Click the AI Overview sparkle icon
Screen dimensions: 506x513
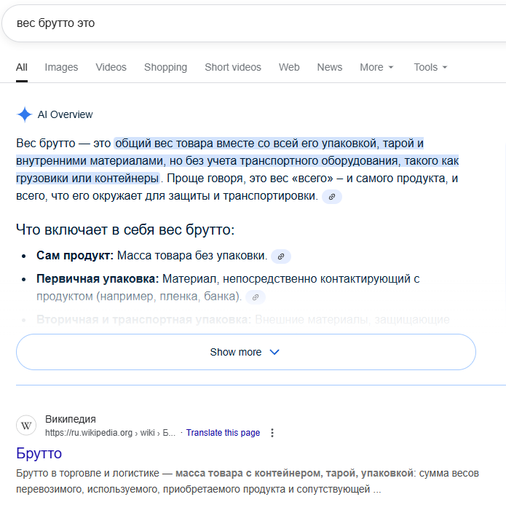[25, 114]
